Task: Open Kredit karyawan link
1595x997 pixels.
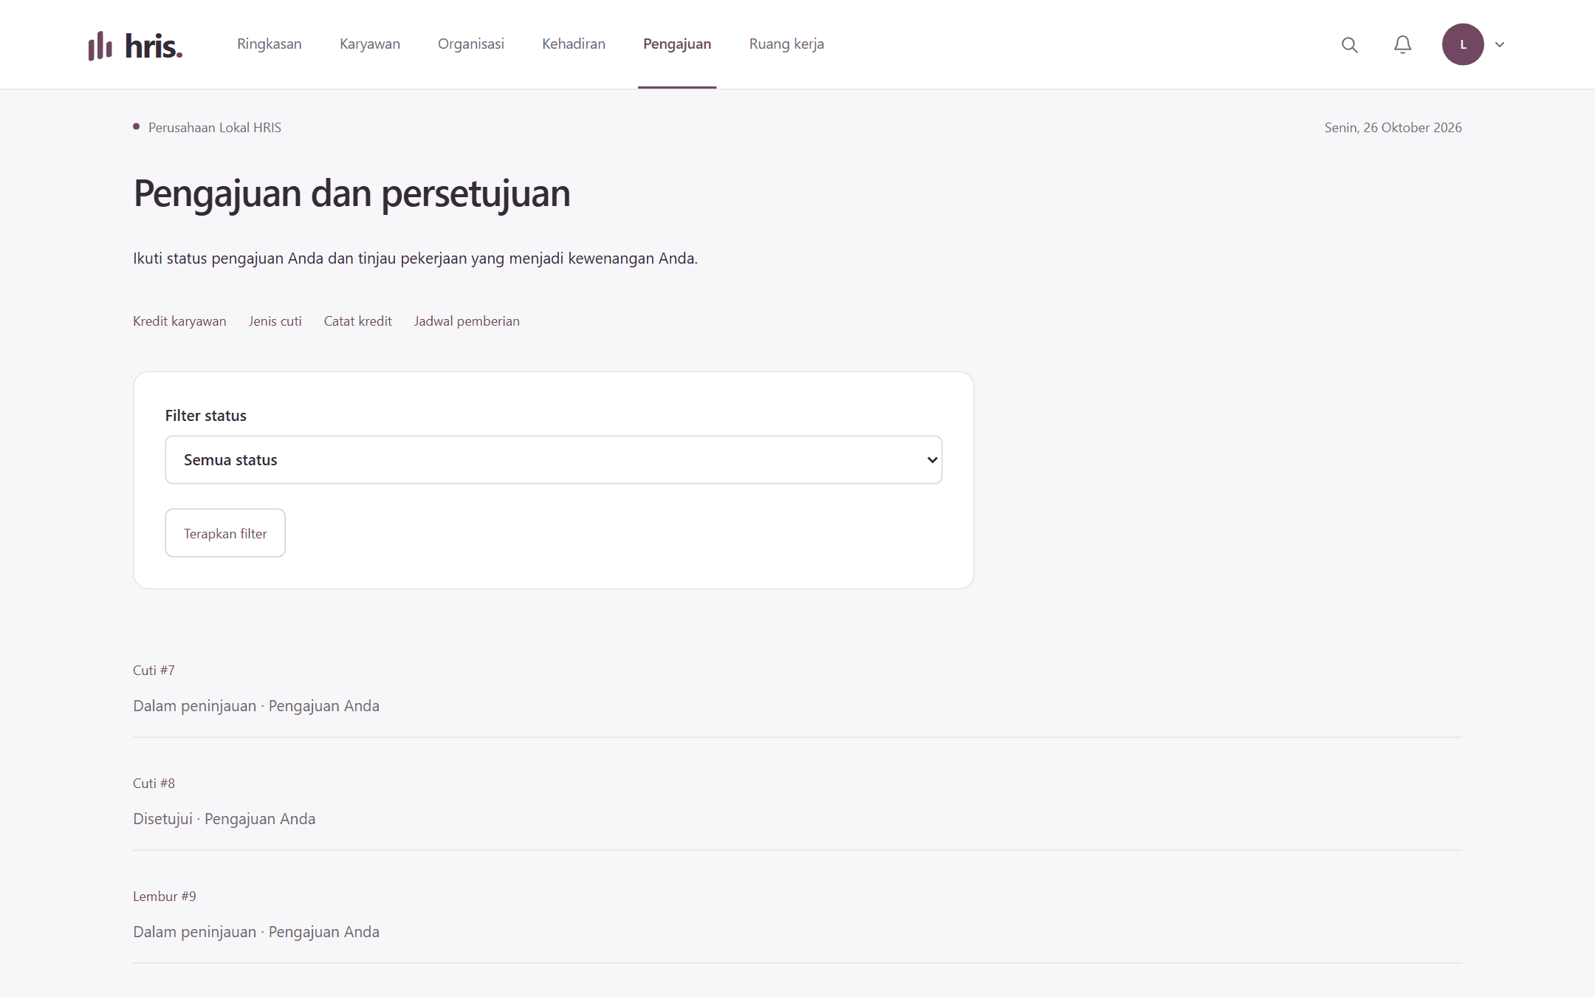Action: click(179, 321)
